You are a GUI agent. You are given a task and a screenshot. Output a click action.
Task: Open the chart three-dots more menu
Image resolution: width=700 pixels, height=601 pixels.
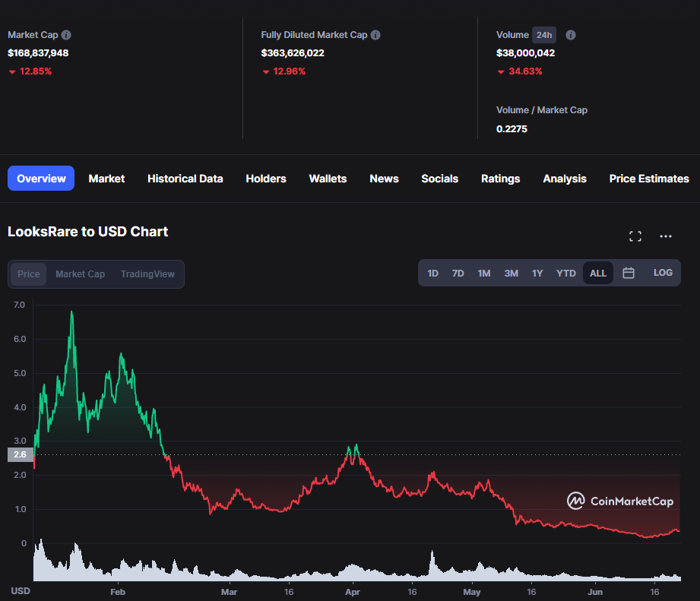(x=666, y=236)
